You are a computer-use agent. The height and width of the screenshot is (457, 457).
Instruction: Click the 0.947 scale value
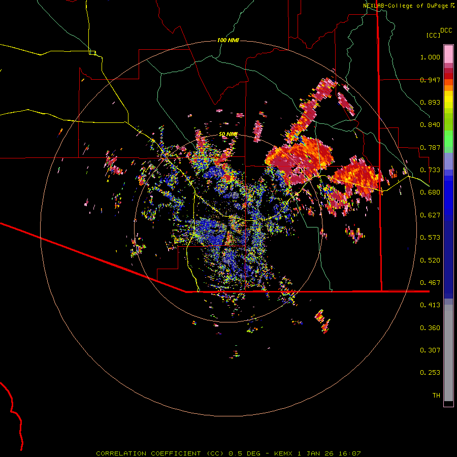click(x=430, y=80)
